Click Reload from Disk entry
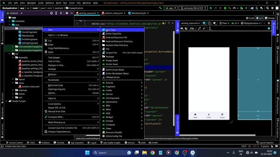This screenshot has height=157, width=280. [x=71, y=112]
